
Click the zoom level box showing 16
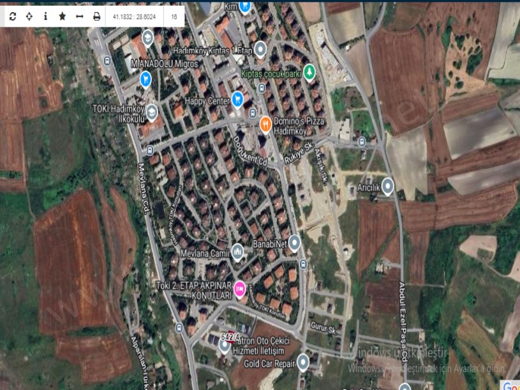coord(174,17)
